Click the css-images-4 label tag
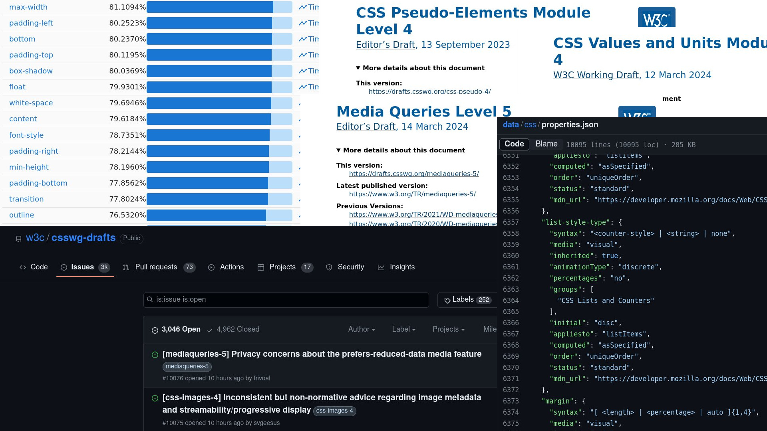Image resolution: width=767 pixels, height=431 pixels. coord(335,411)
